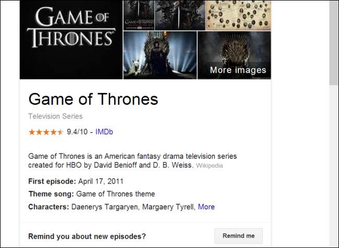Open the map image thumbnail
Screen dimensions: 339x248
(238, 15)
